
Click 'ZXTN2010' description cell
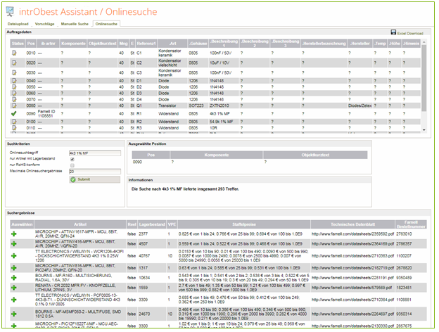tap(220, 106)
